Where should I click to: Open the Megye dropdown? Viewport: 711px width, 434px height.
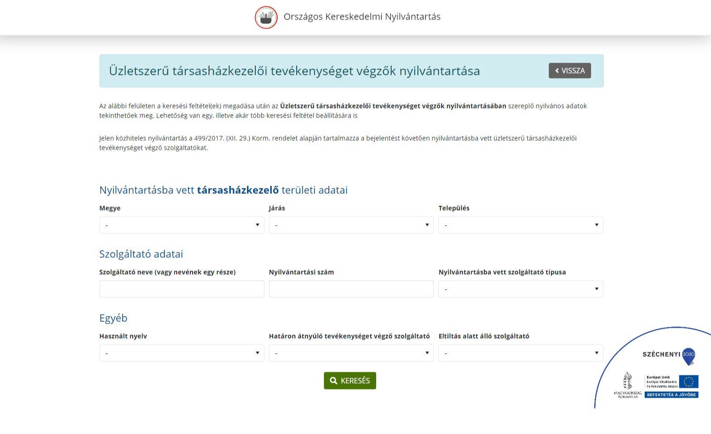pyautogui.click(x=181, y=225)
